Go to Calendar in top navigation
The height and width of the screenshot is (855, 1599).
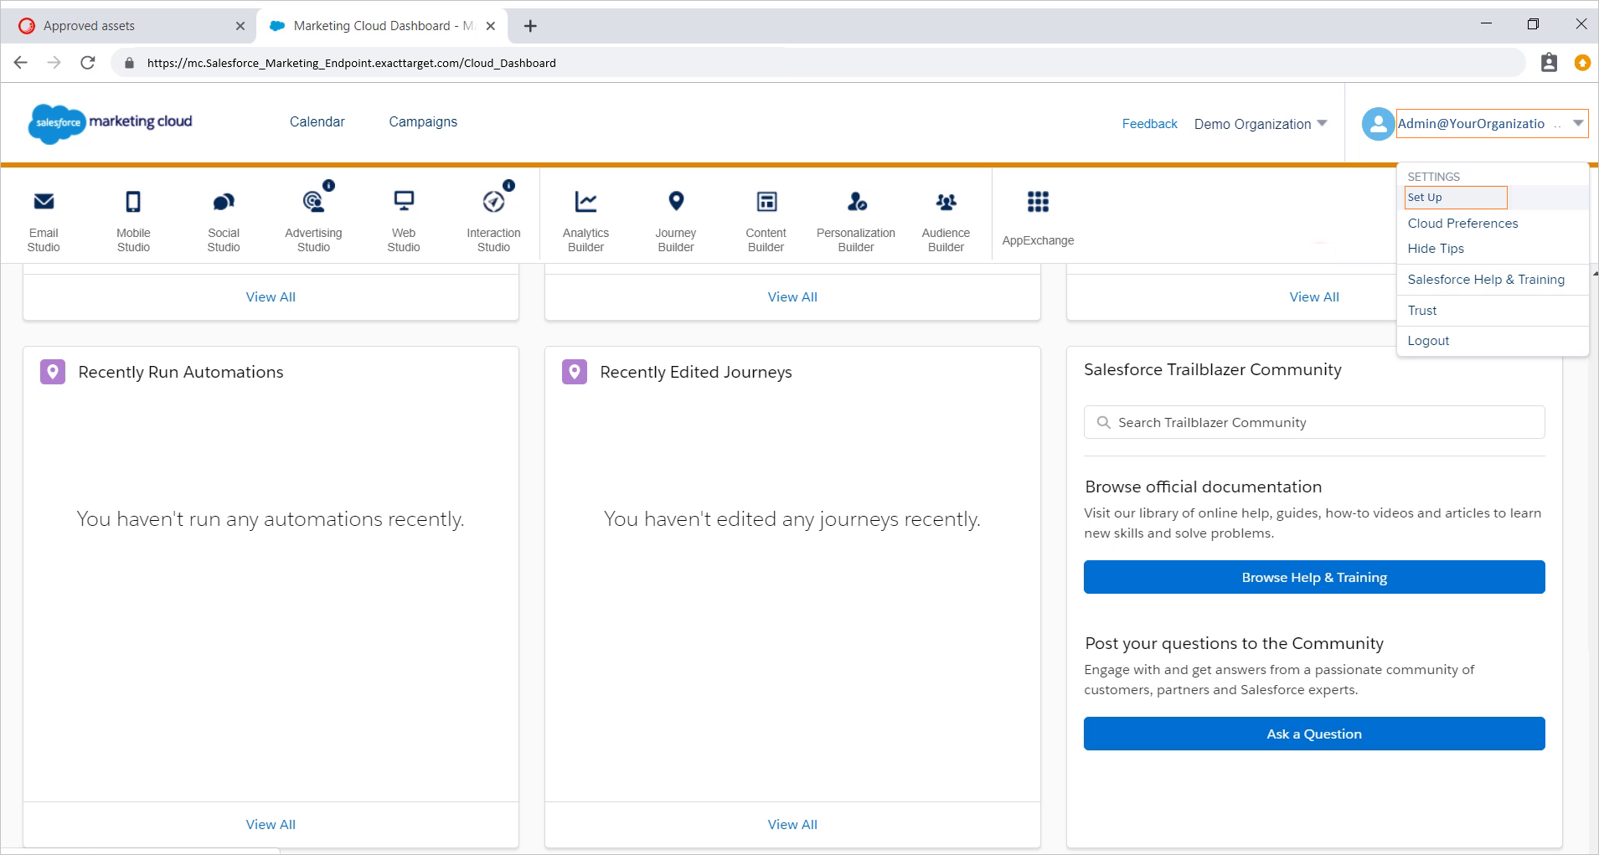(x=317, y=122)
